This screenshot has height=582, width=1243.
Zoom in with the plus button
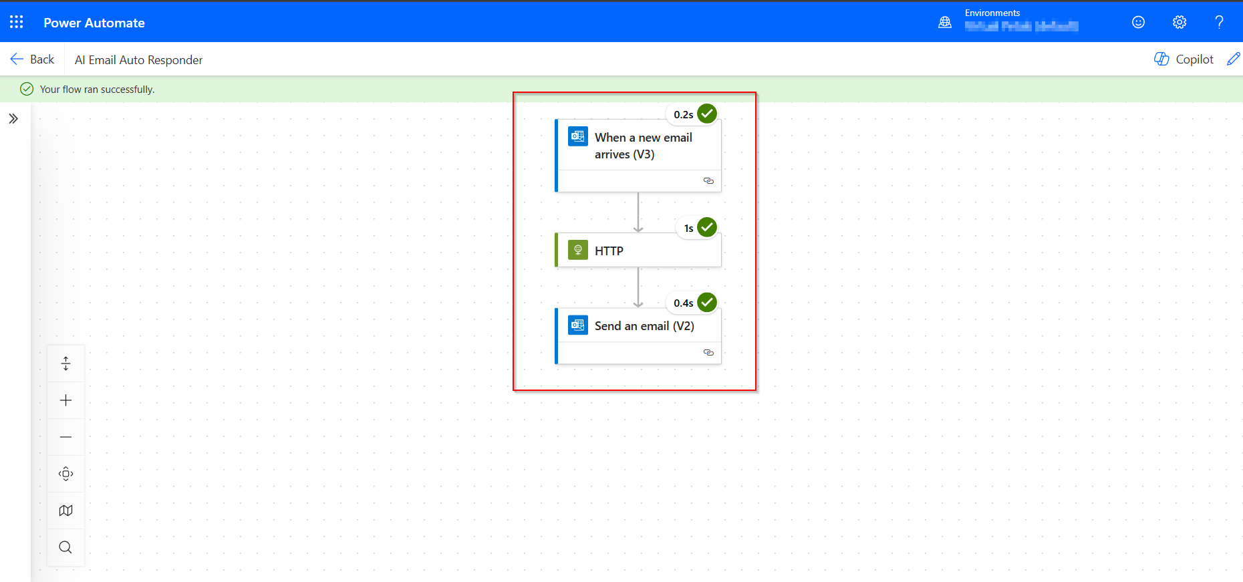pos(65,400)
